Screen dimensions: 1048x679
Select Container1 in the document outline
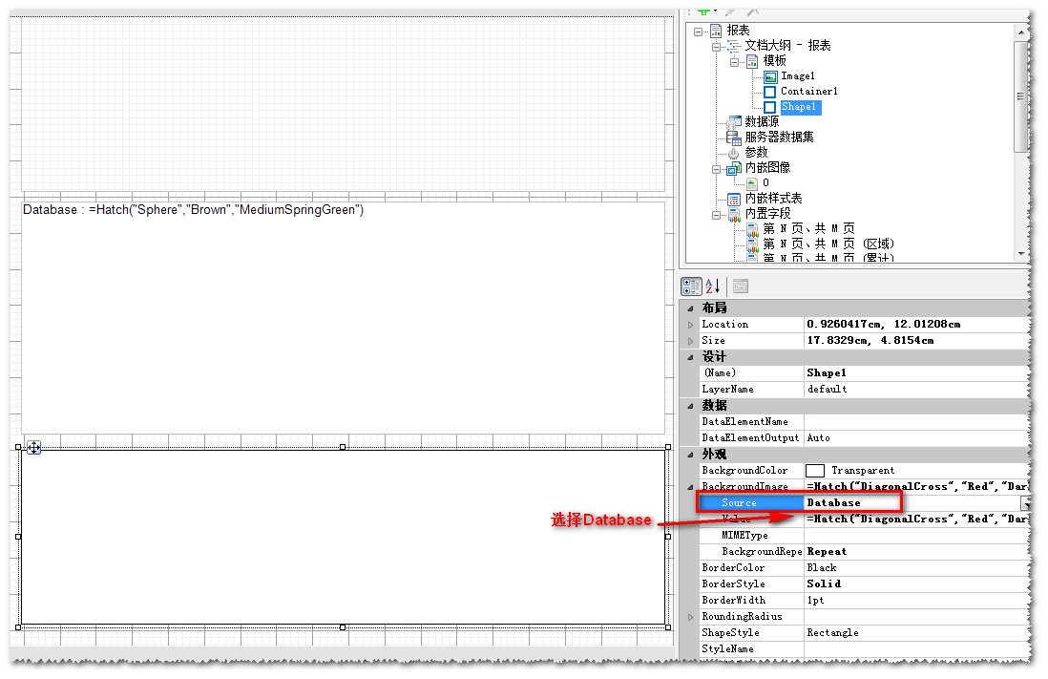point(808,92)
